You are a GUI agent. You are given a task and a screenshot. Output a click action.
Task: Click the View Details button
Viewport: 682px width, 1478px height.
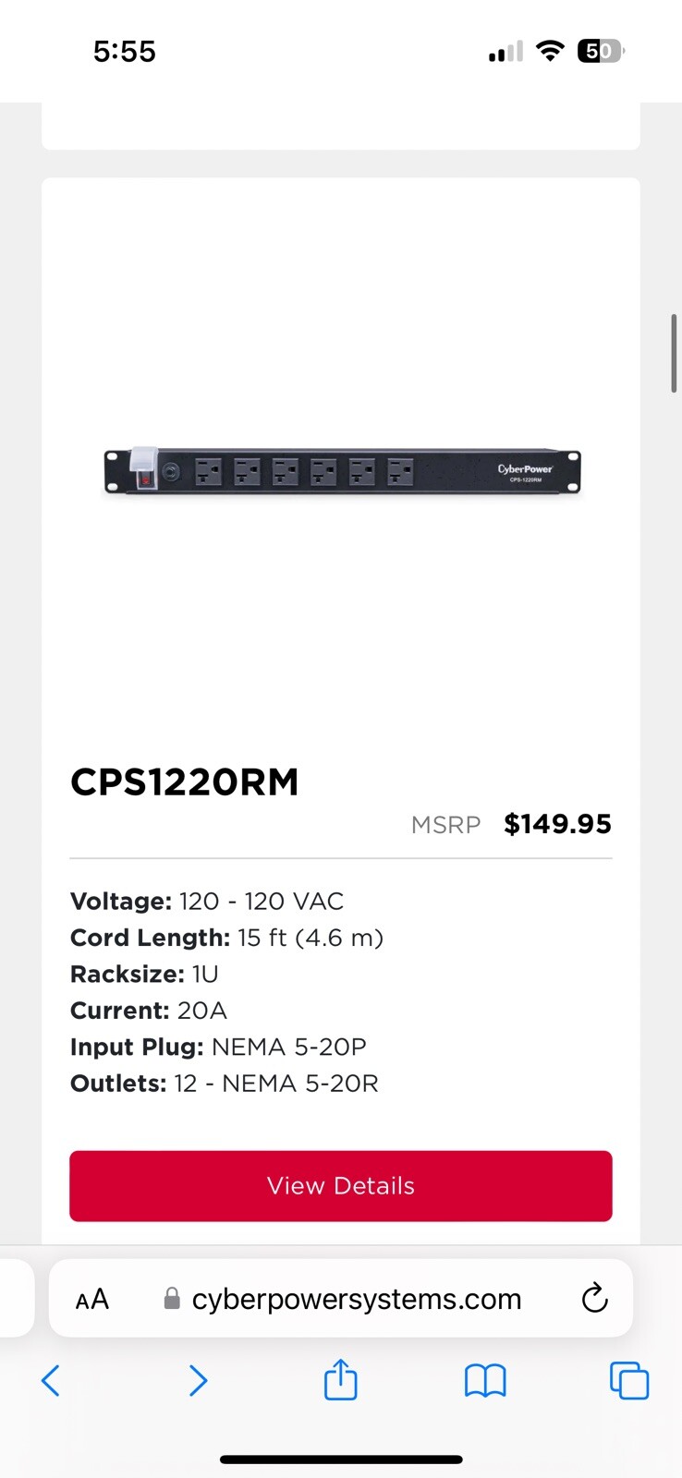pos(341,1186)
